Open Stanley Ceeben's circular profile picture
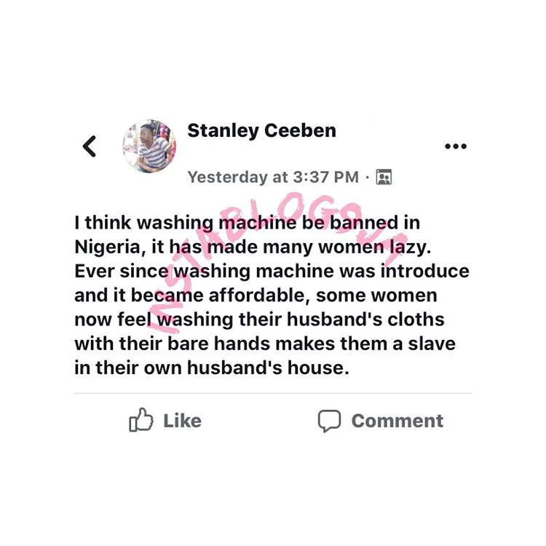Image resolution: width=546 pixels, height=546 pixels. [149, 146]
